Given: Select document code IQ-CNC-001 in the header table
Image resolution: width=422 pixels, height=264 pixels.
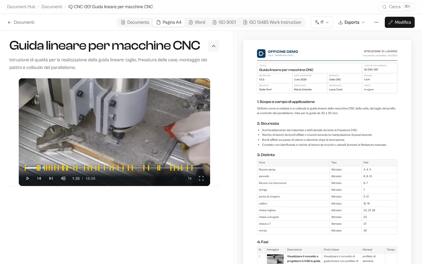Looking at the screenshot, I should [x=371, y=70].
